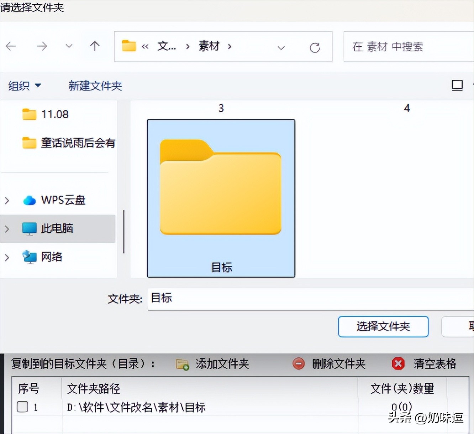Open the 组织 menu
The height and width of the screenshot is (434, 474).
point(25,86)
